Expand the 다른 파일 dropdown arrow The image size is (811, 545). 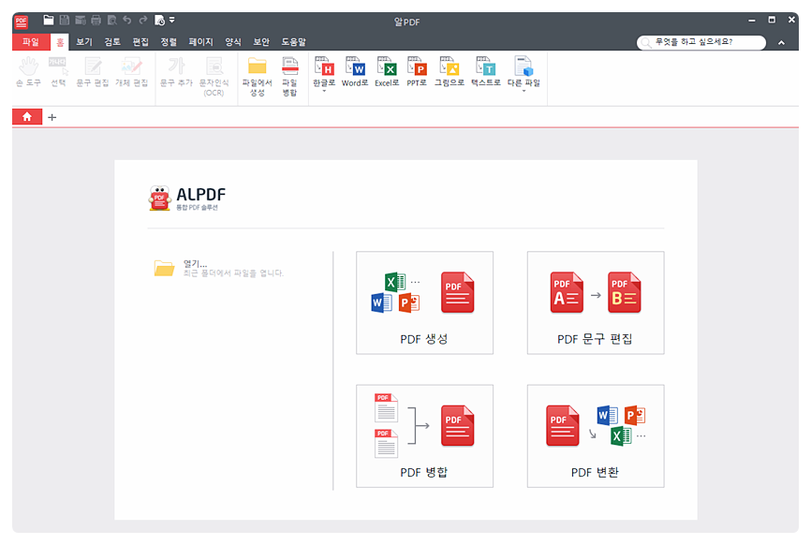tap(523, 91)
